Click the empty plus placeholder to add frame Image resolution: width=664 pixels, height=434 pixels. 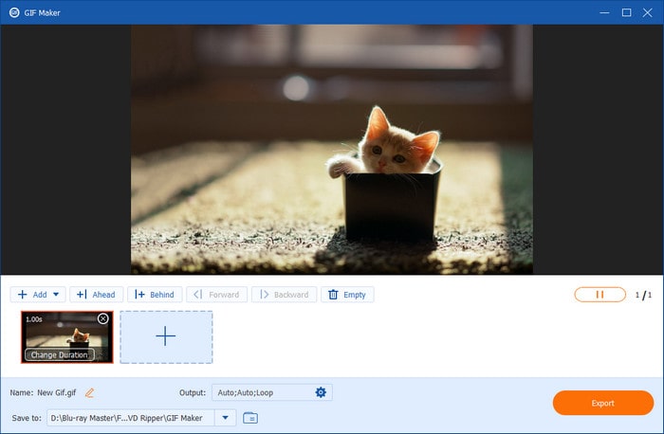[x=166, y=336]
